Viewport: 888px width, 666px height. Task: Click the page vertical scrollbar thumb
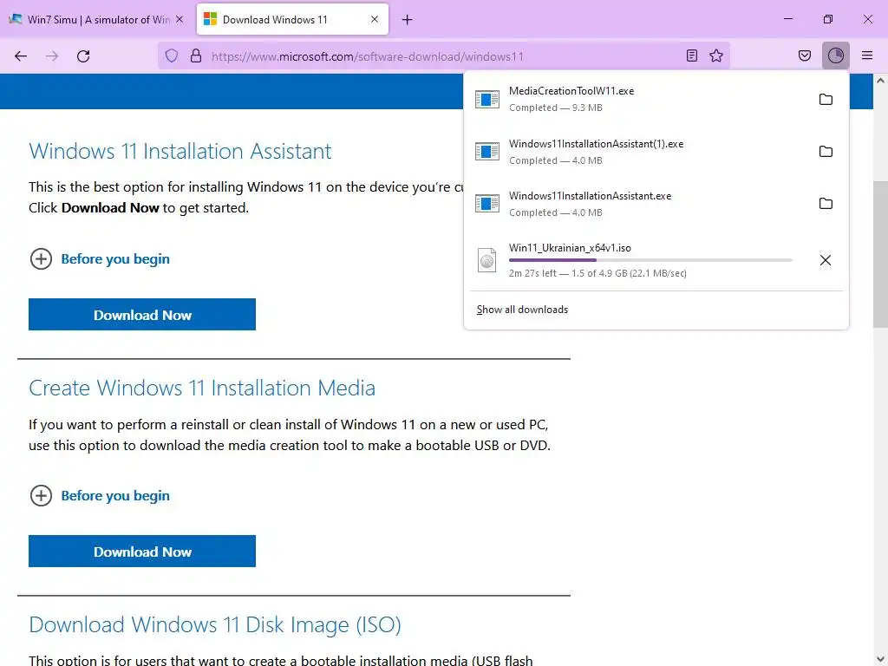880,254
